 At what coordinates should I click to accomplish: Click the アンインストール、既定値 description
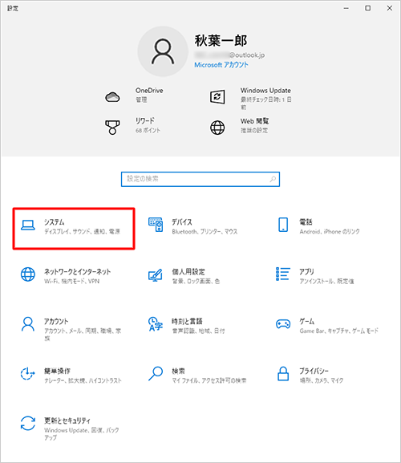click(326, 281)
